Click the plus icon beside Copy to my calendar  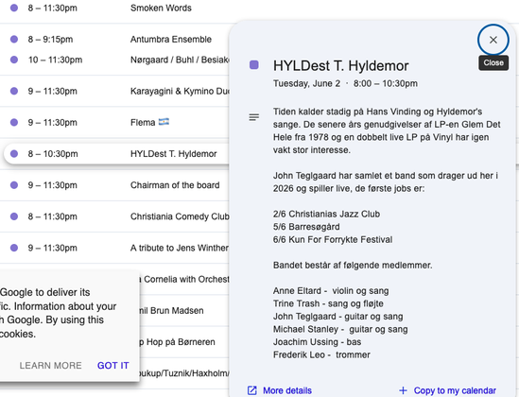click(403, 390)
